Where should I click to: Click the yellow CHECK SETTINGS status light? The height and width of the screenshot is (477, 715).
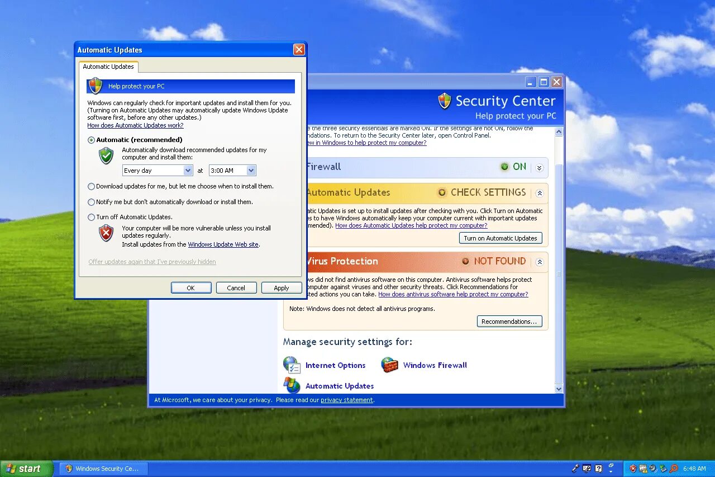(x=442, y=192)
